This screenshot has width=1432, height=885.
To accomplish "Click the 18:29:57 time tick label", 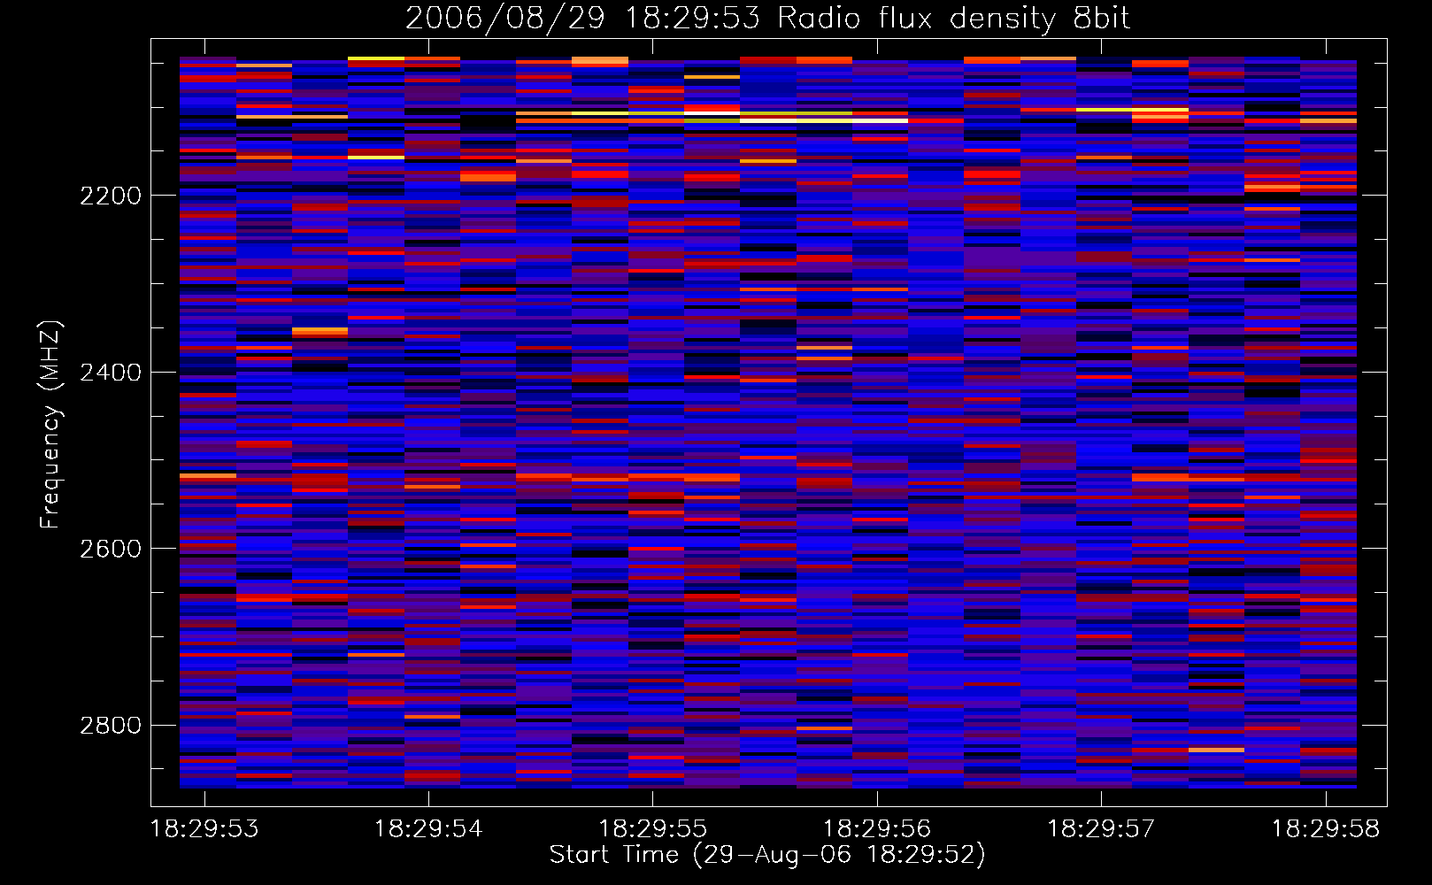I will (x=1101, y=829).
